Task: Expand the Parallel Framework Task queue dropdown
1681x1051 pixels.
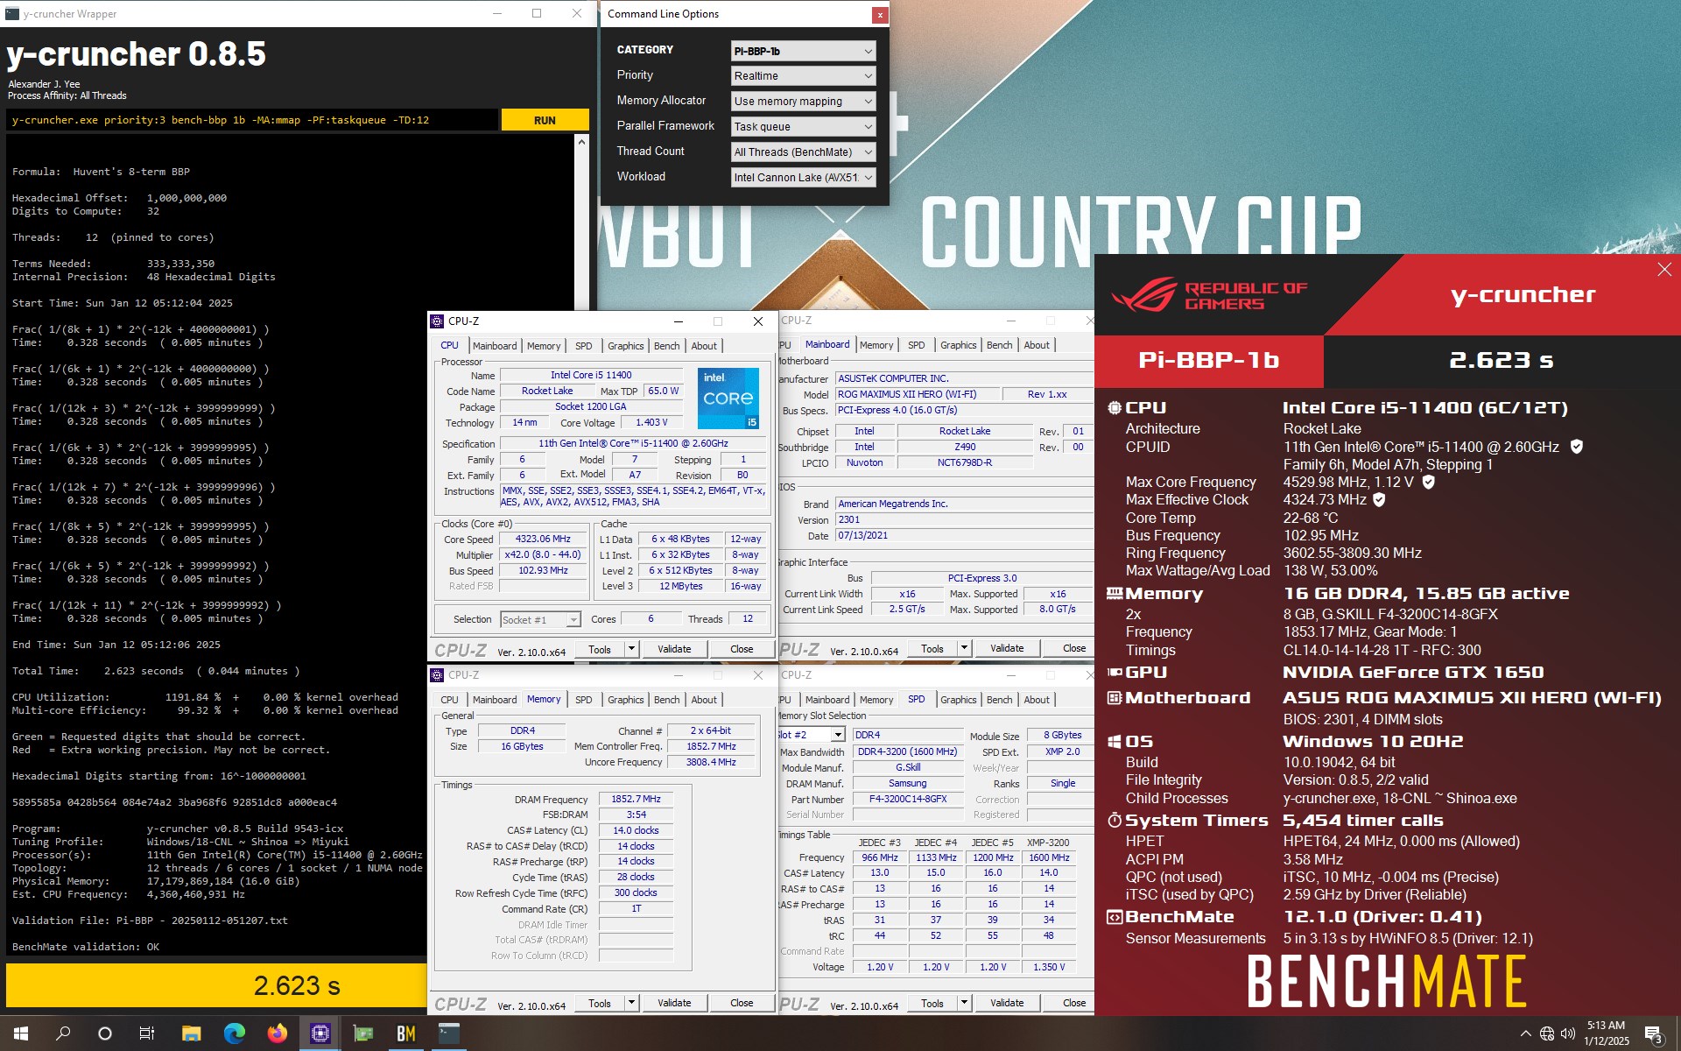Action: pos(803,127)
